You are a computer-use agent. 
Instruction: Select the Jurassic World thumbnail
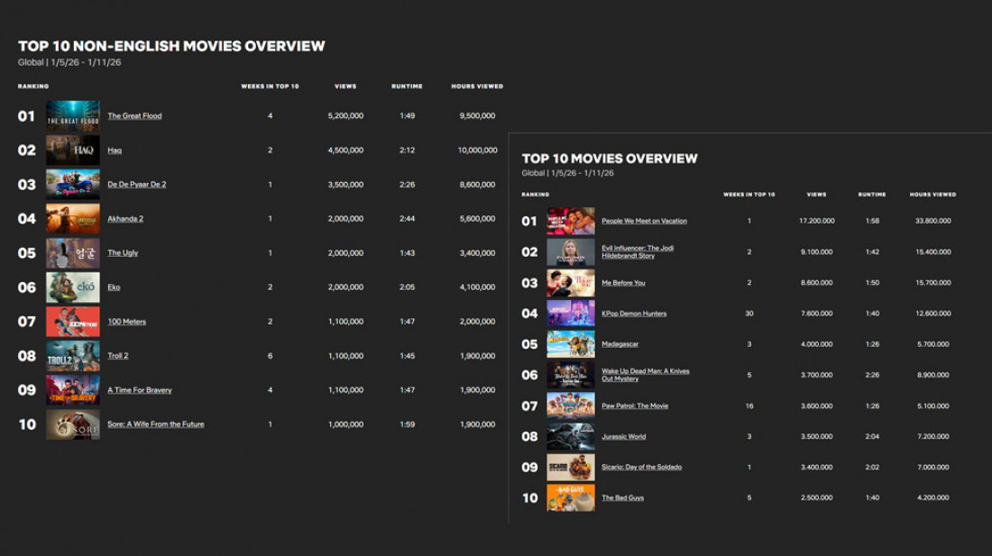tap(570, 437)
